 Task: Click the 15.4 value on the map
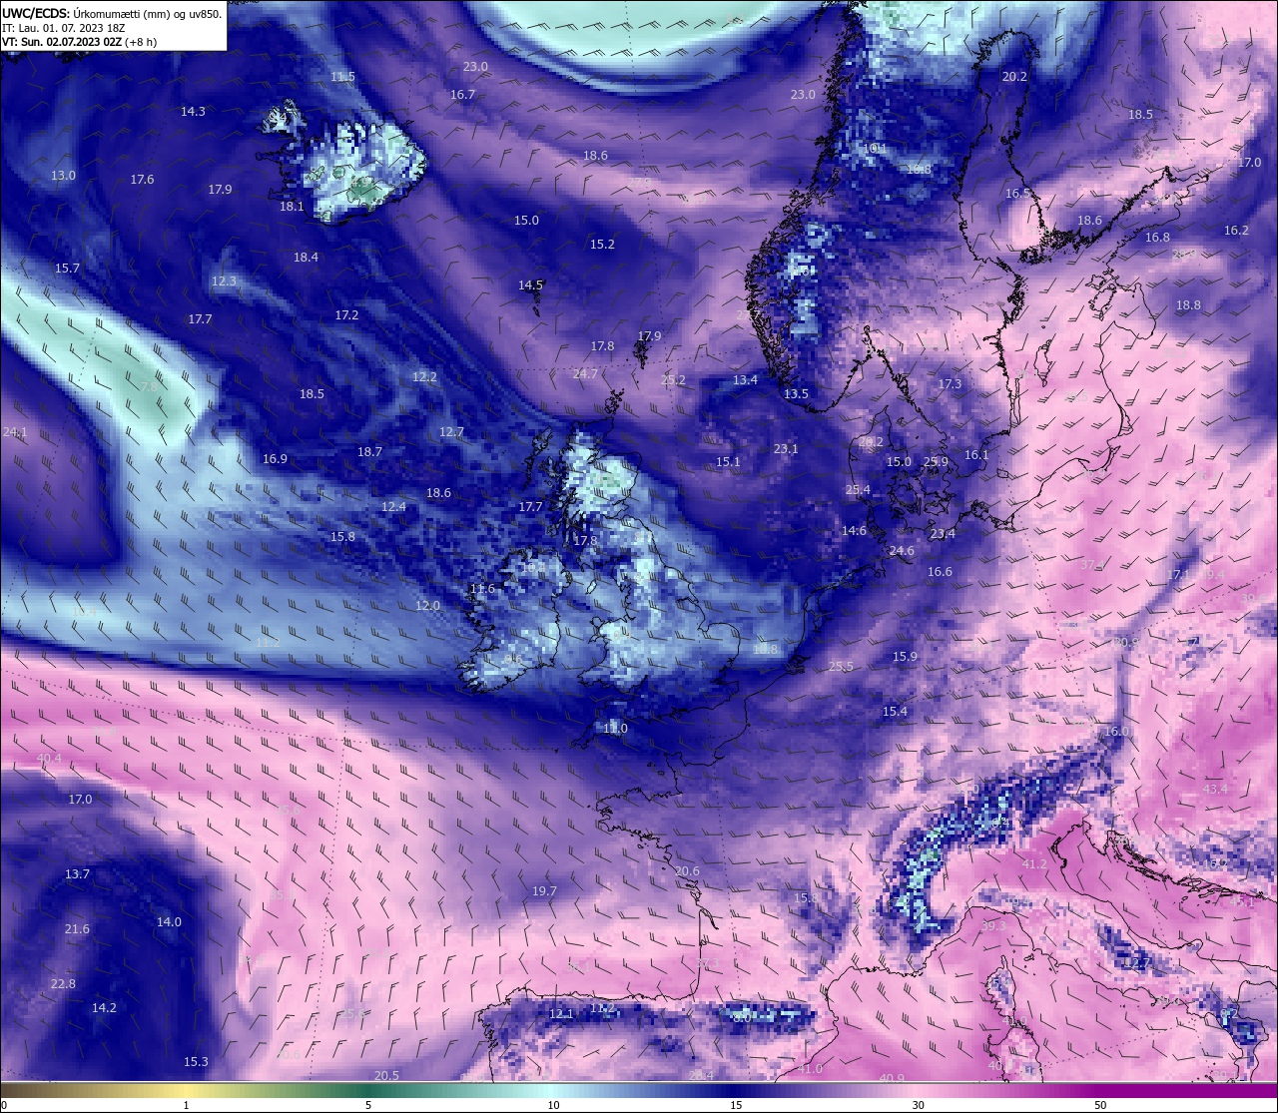click(x=895, y=711)
